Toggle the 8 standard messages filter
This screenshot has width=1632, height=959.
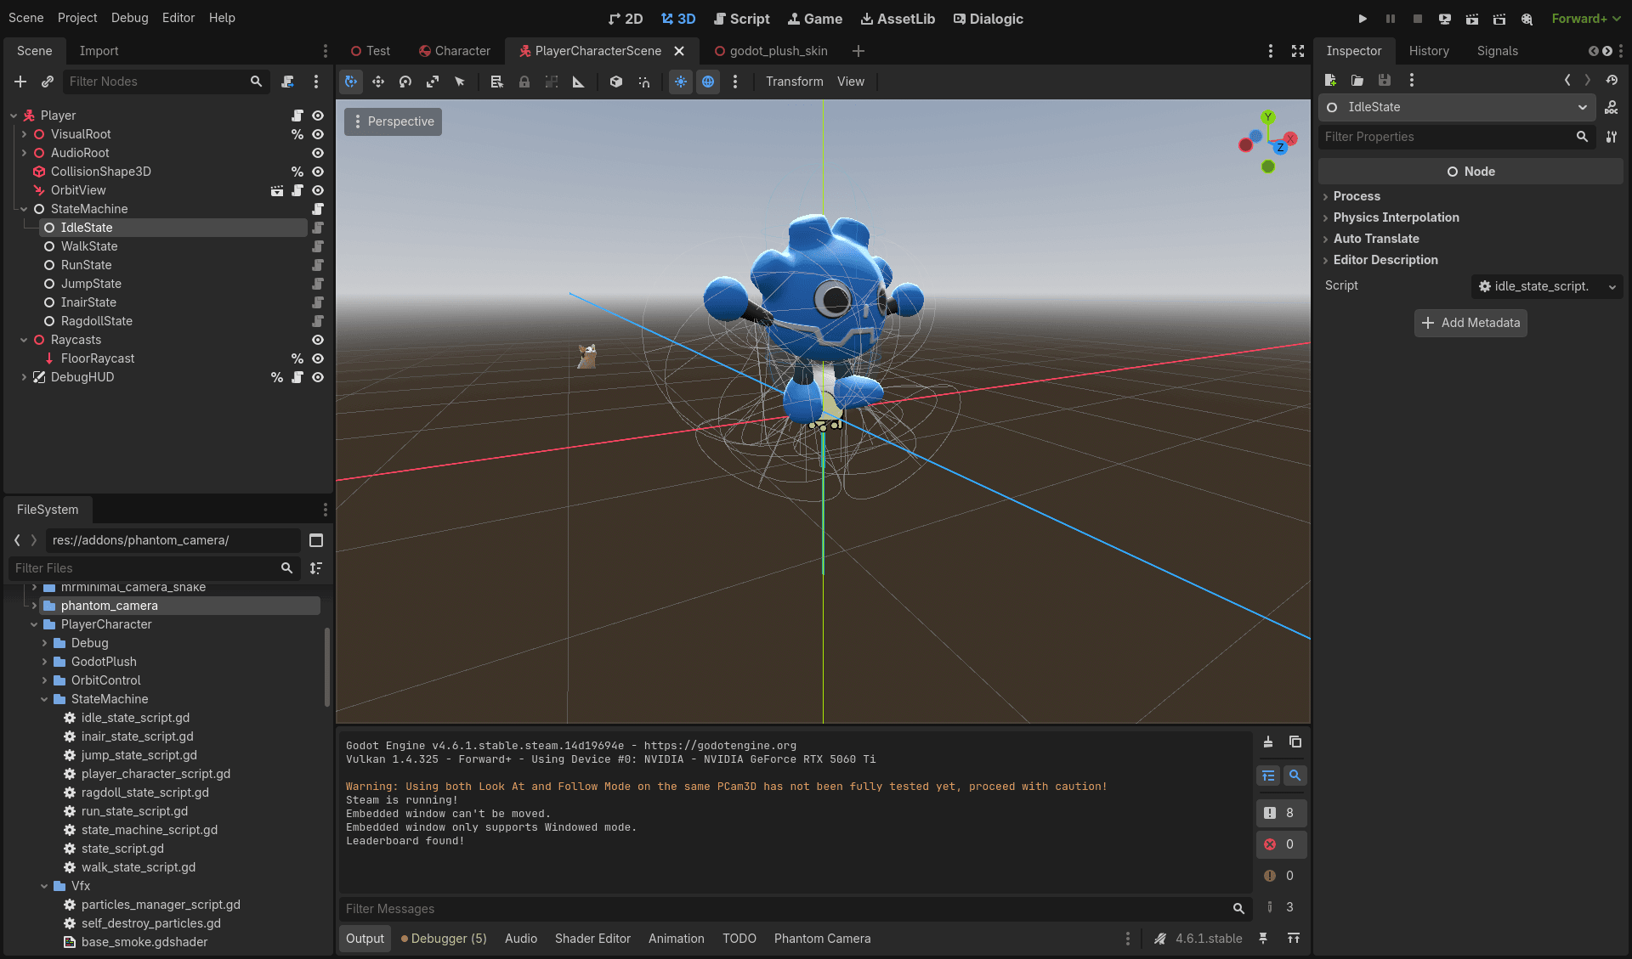pyautogui.click(x=1281, y=813)
